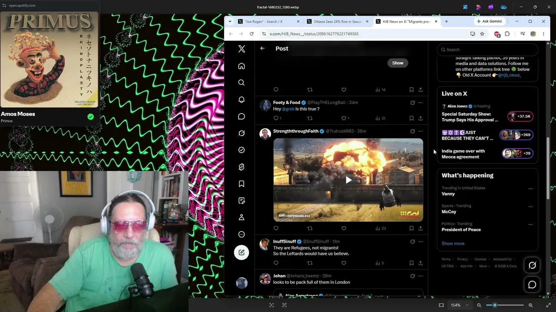Click the fit-to-window icon in image viewer

(x=441, y=305)
